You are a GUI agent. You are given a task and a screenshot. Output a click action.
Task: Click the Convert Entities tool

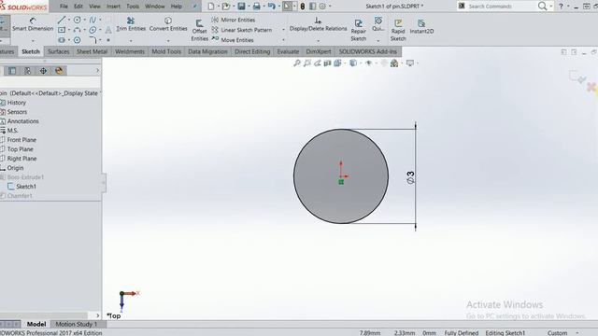pos(168,24)
